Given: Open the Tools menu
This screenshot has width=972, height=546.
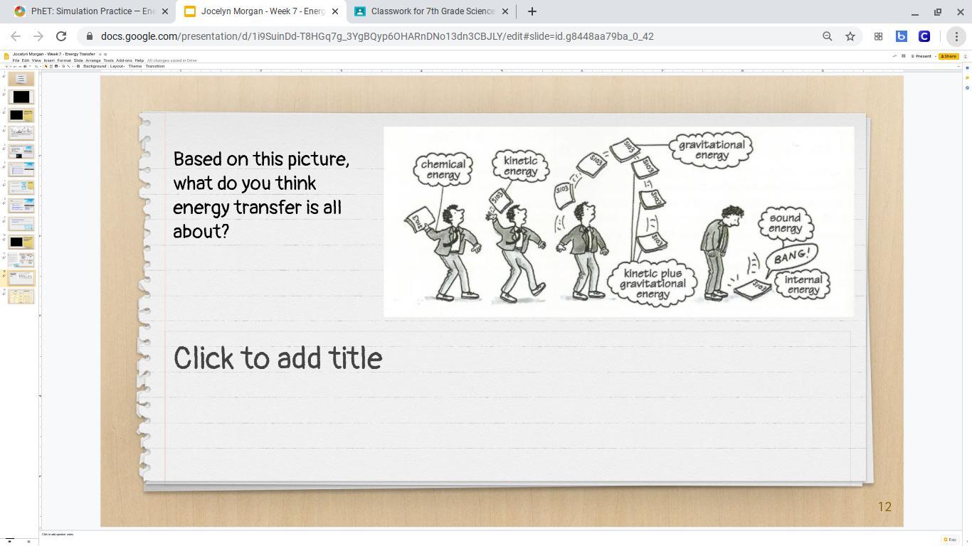Looking at the screenshot, I should pos(108,60).
